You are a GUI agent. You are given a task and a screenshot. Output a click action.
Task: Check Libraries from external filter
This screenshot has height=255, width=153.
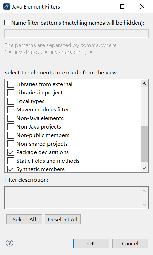[x=11, y=84]
